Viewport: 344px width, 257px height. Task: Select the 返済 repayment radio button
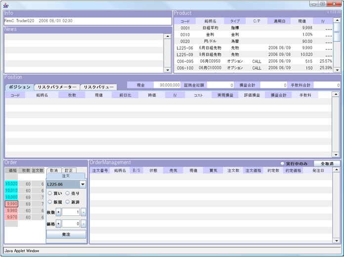point(68,202)
